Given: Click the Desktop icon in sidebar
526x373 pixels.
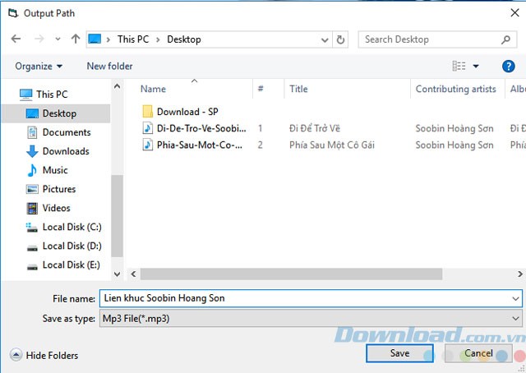Looking at the screenshot, I should 32,113.
